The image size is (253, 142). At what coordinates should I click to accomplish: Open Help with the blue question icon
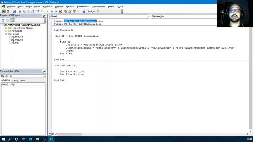click(x=84, y=11)
